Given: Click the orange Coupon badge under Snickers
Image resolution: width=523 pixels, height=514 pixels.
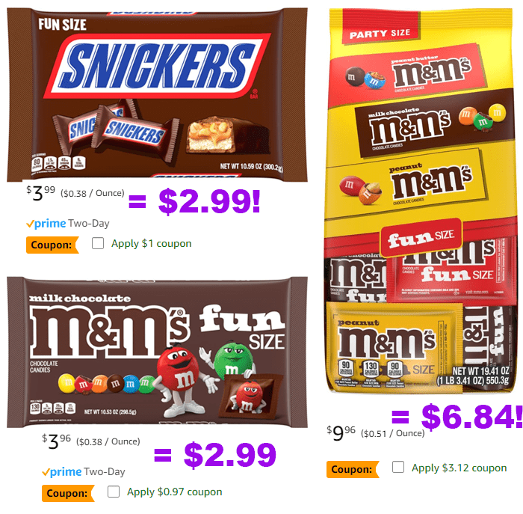Looking at the screenshot, I should (x=52, y=245).
